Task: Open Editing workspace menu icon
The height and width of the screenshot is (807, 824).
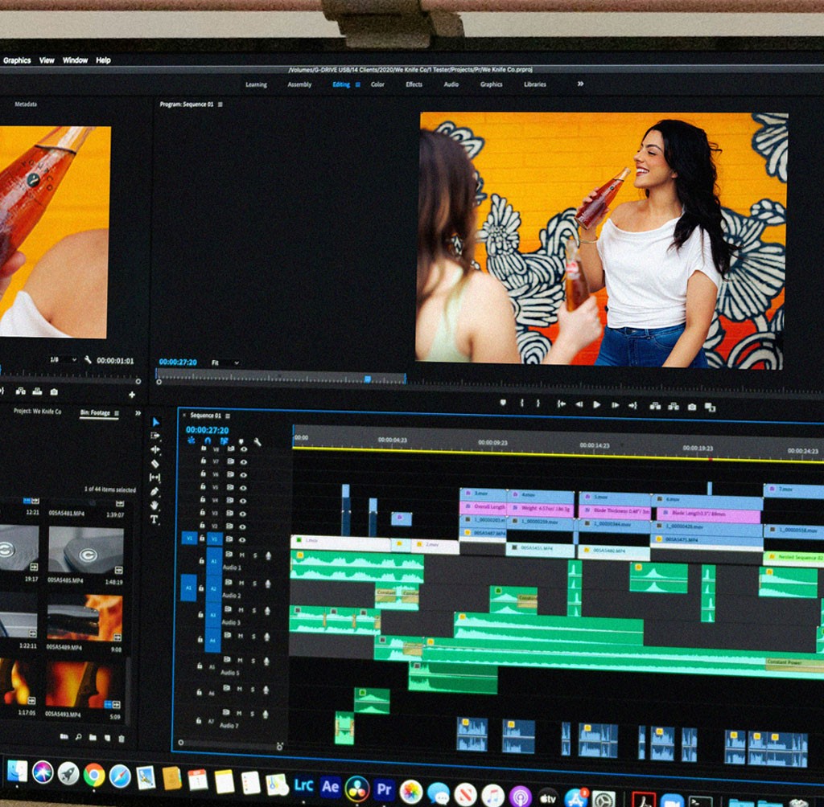Action: tap(358, 84)
